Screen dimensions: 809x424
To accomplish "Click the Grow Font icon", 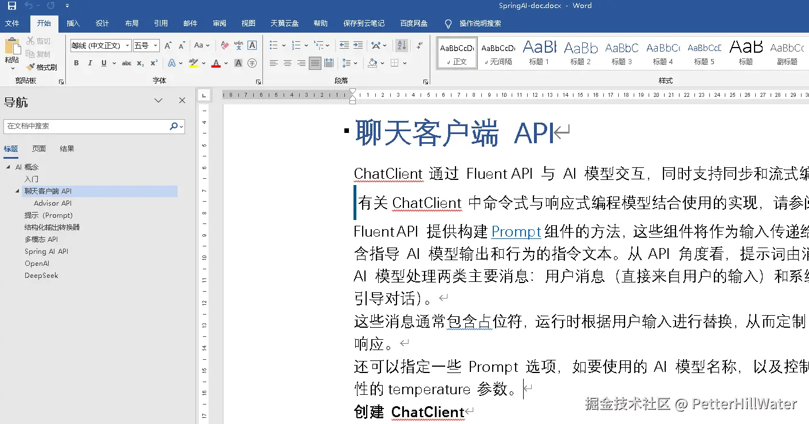I will 168,45.
